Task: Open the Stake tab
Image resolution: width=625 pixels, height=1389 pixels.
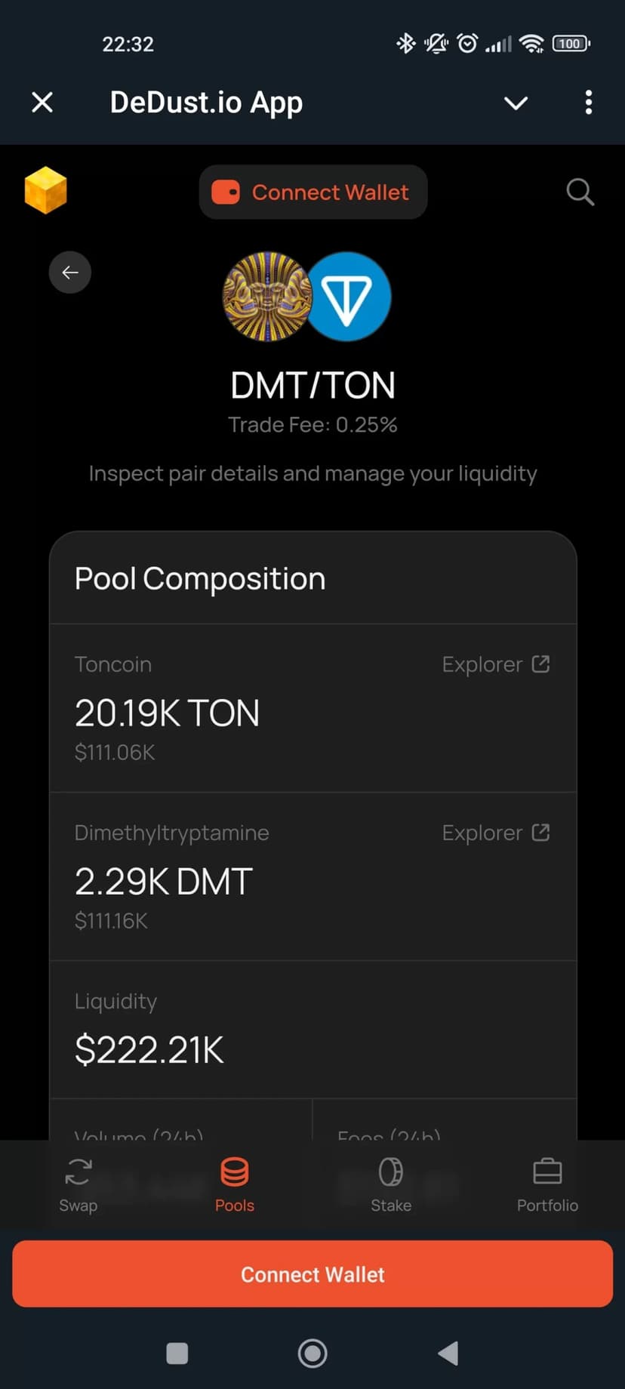Action: pyautogui.click(x=391, y=1185)
